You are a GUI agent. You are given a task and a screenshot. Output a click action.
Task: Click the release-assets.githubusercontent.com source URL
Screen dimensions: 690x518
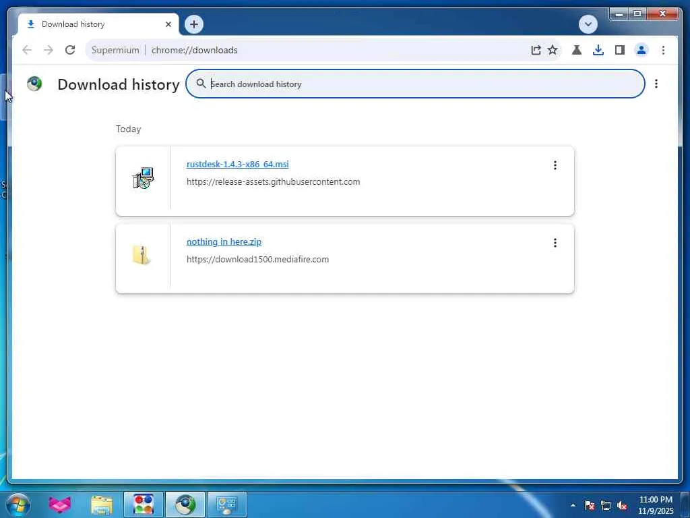pyautogui.click(x=274, y=182)
